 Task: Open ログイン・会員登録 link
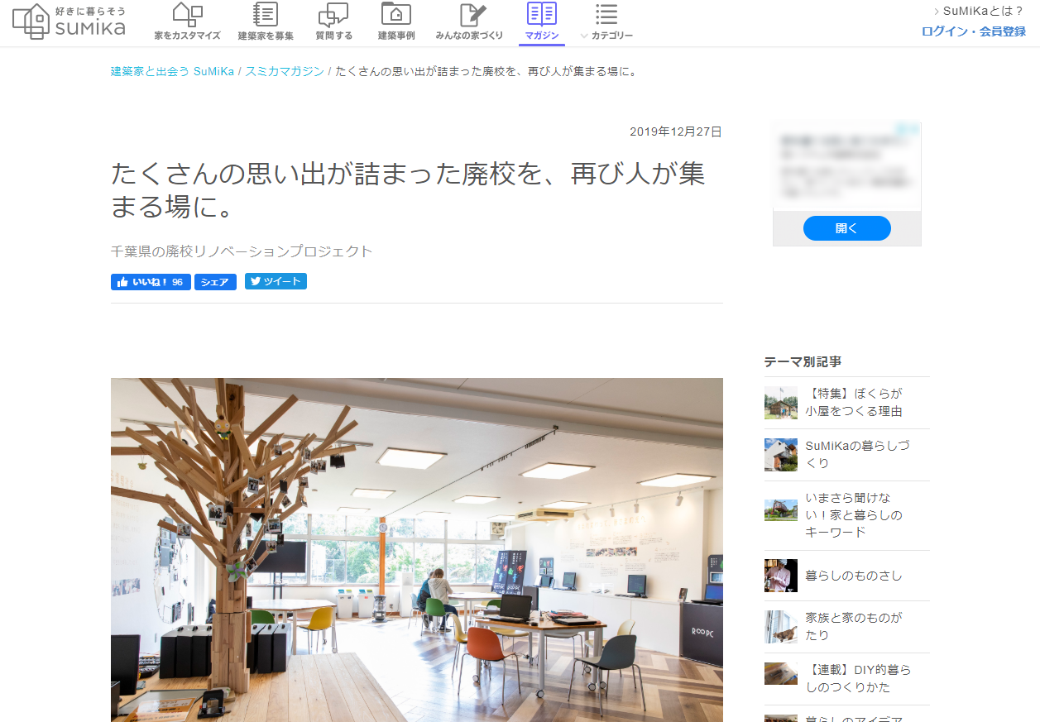(973, 31)
